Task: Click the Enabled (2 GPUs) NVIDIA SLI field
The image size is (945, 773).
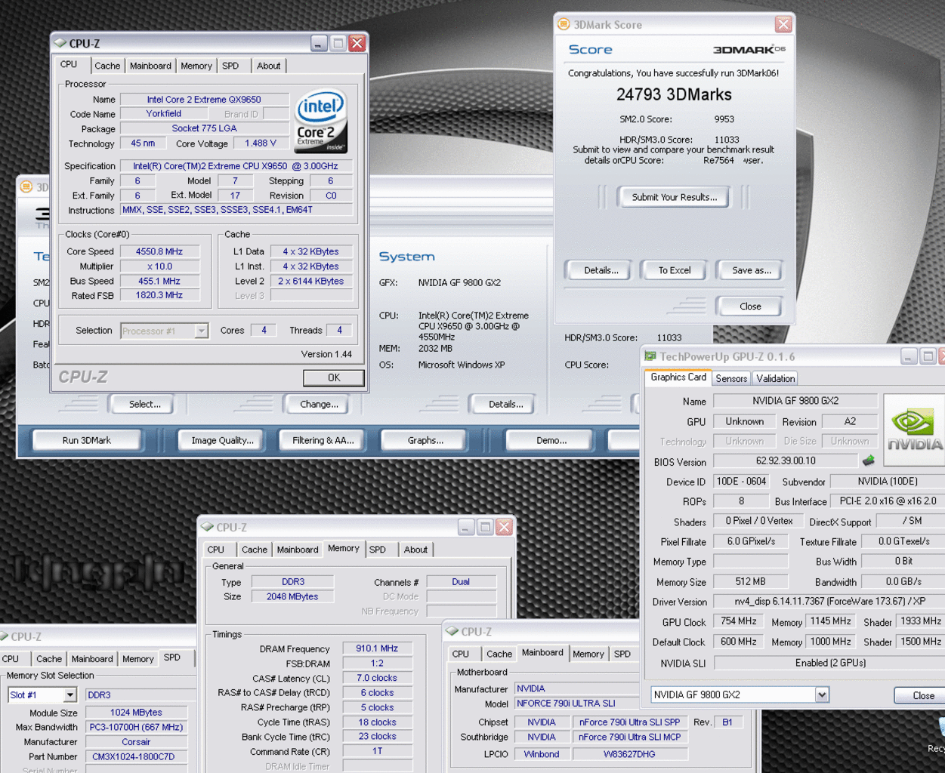Action: point(829,663)
